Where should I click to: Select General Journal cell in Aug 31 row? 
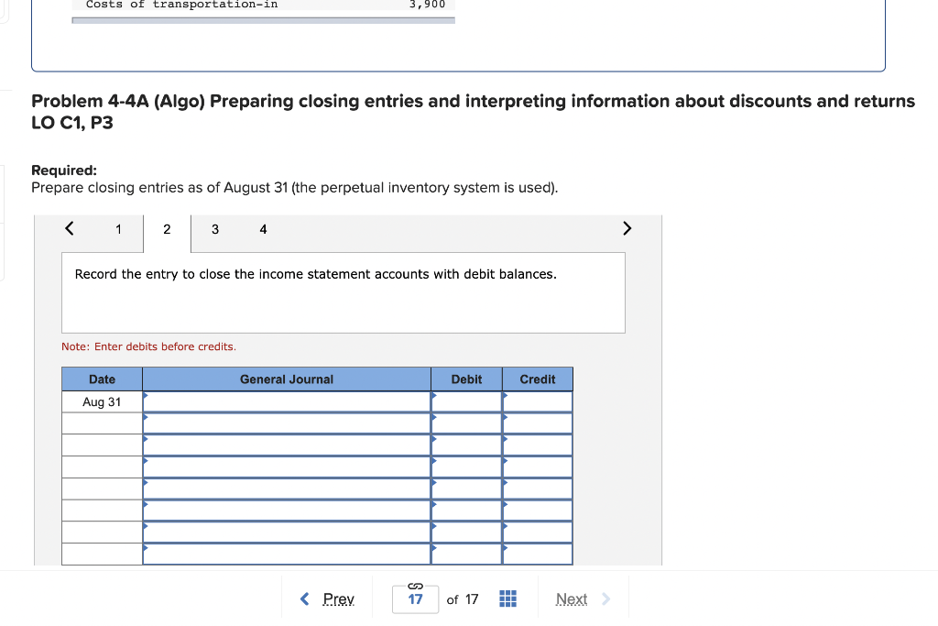tap(287, 402)
